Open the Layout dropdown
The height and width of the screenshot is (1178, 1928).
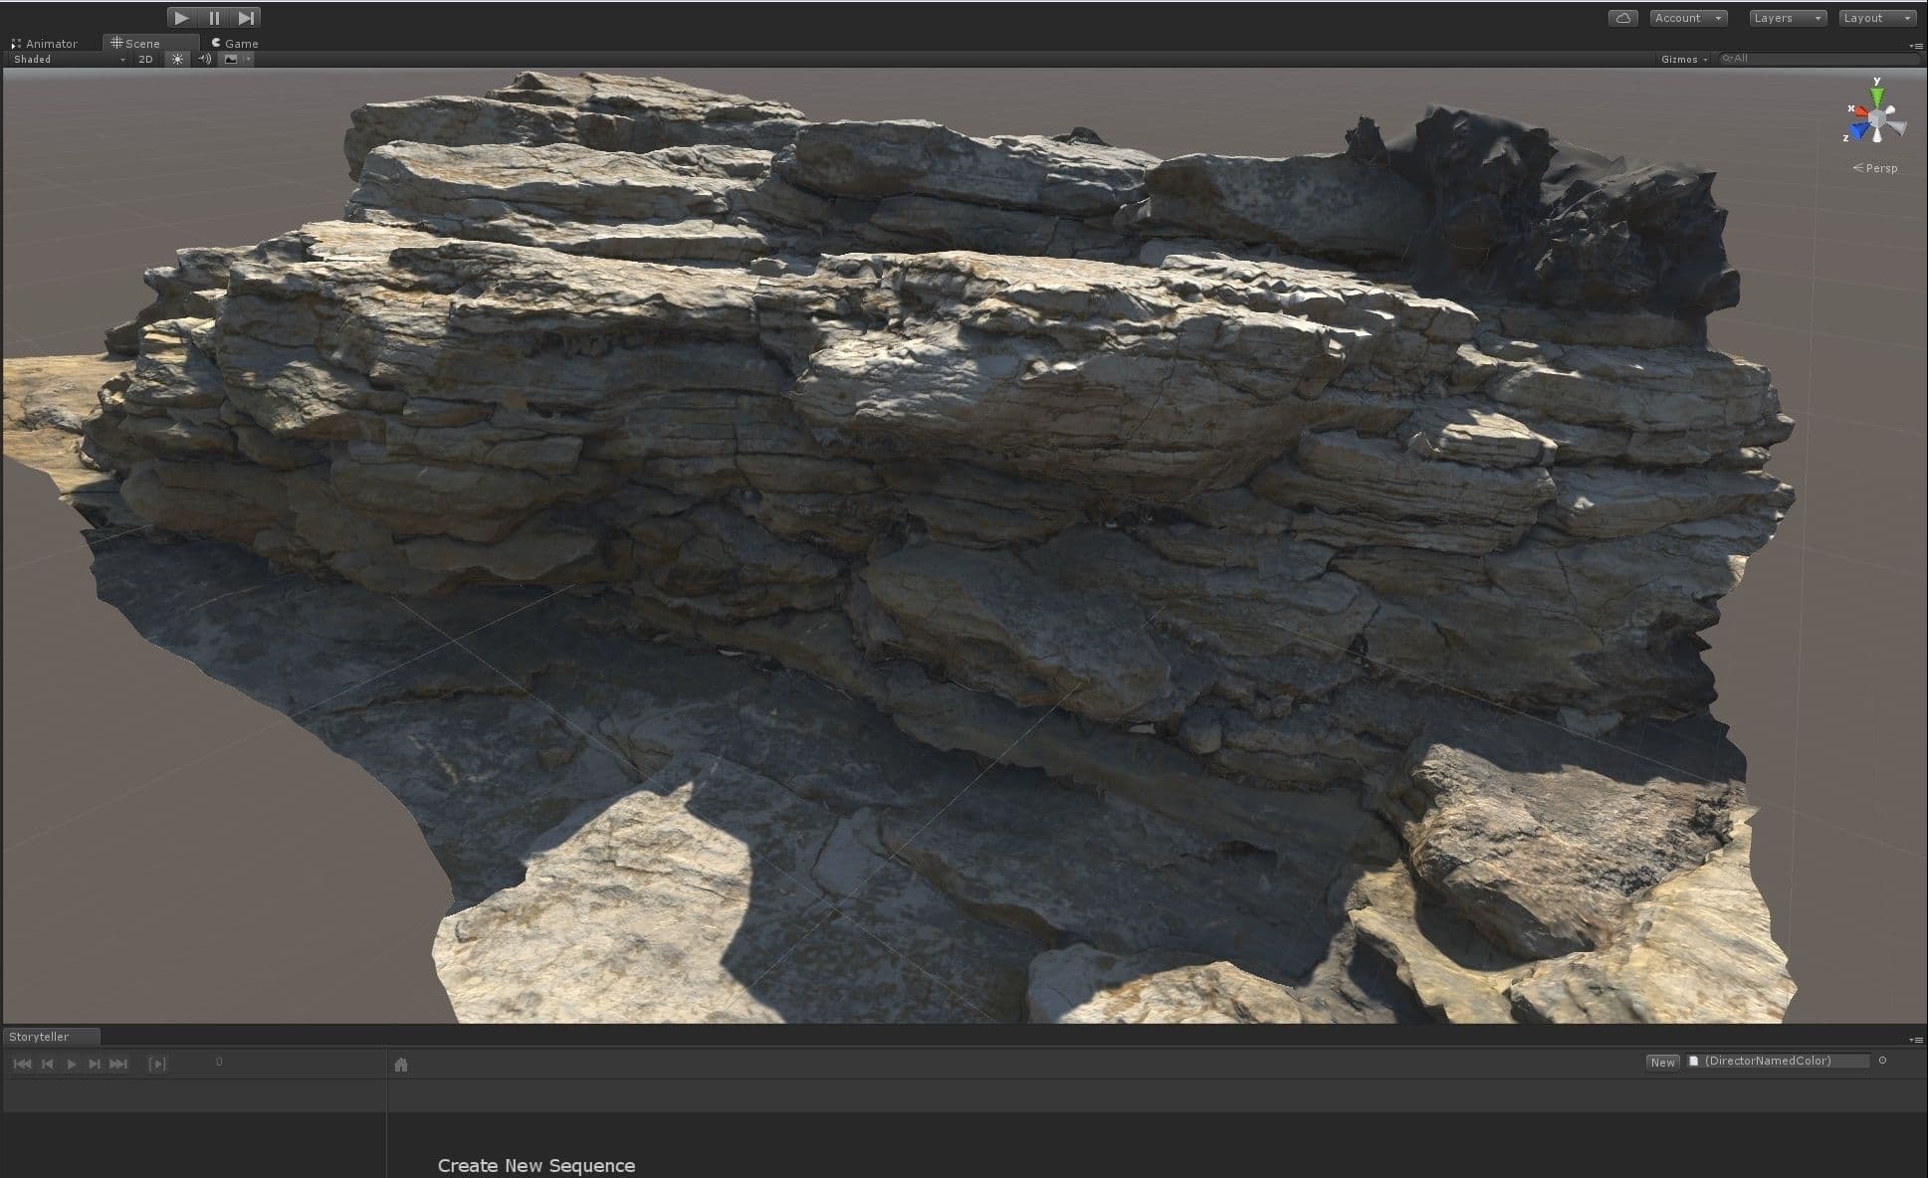1876,18
